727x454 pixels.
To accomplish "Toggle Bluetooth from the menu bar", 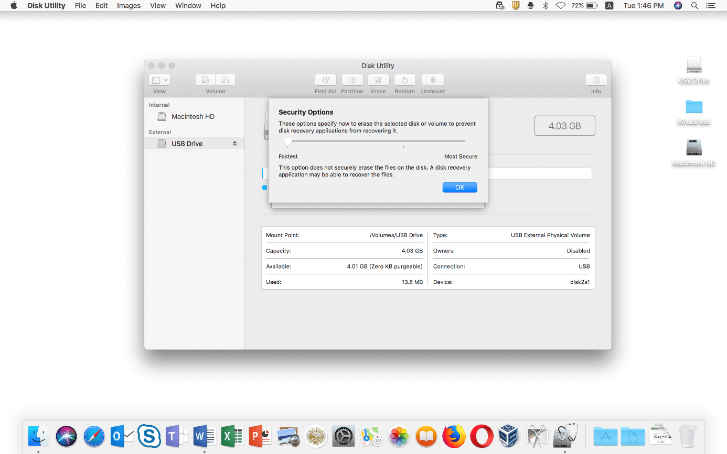I will (x=545, y=6).
